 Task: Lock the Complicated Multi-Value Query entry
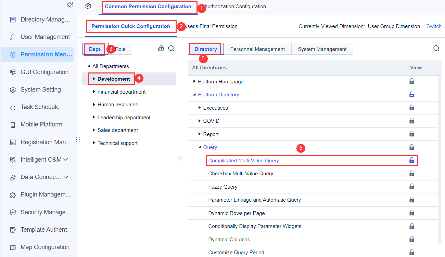click(x=412, y=160)
